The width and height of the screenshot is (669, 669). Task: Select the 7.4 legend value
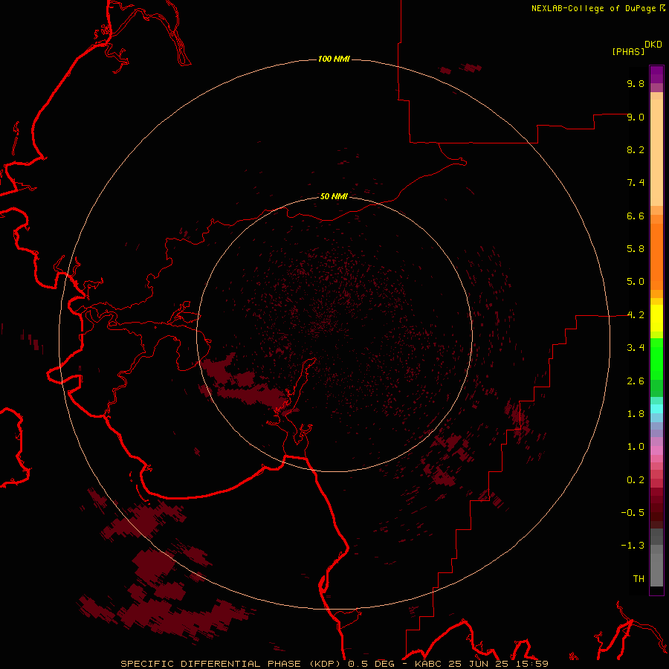coord(636,183)
